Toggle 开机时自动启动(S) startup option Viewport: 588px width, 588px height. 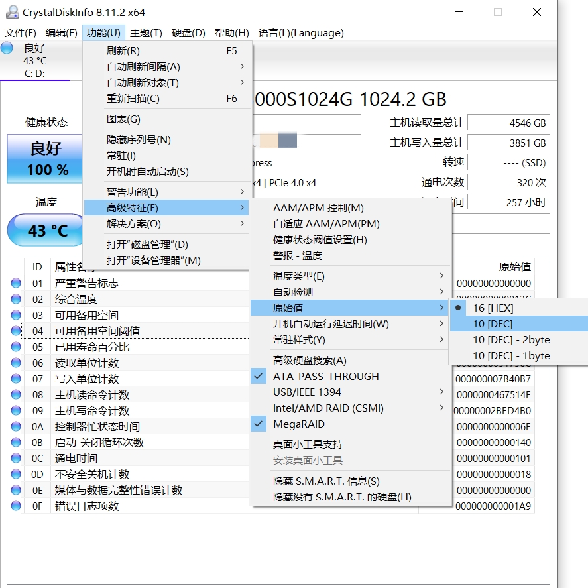[167, 172]
